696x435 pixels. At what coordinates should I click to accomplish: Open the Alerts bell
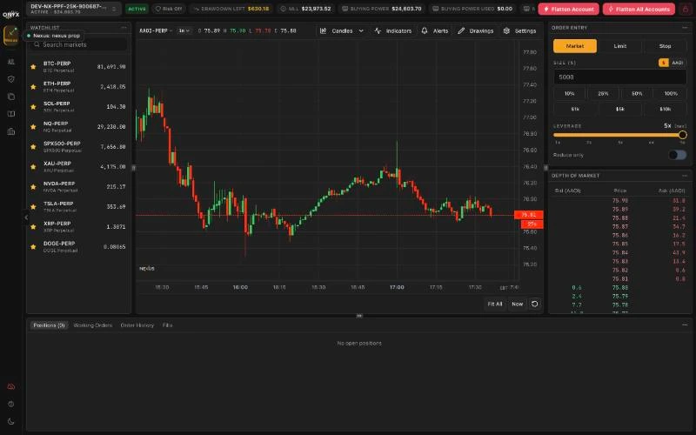pos(434,30)
